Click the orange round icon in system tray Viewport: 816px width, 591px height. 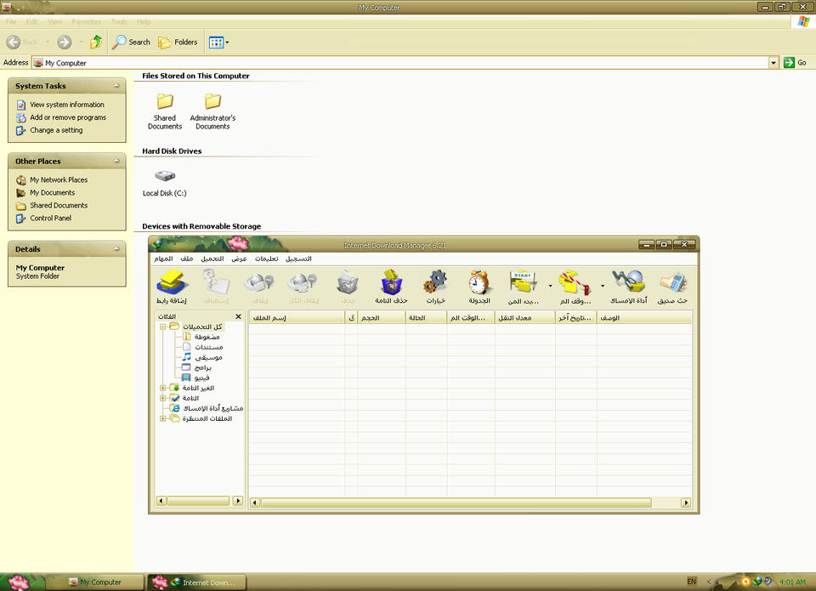tap(745, 582)
